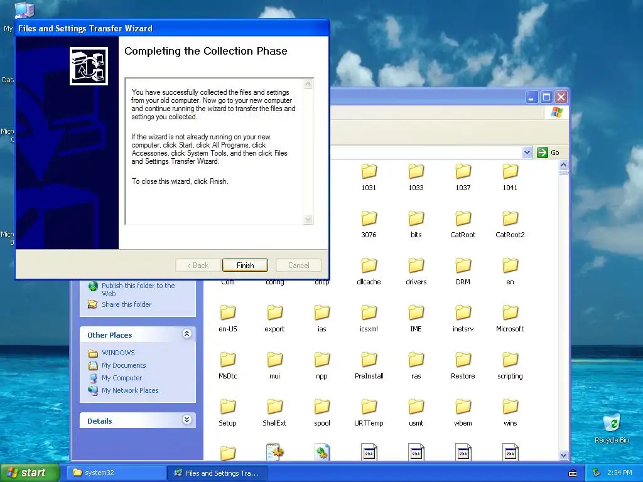
Task: Select the dllcache folder icon
Action: pos(369,265)
